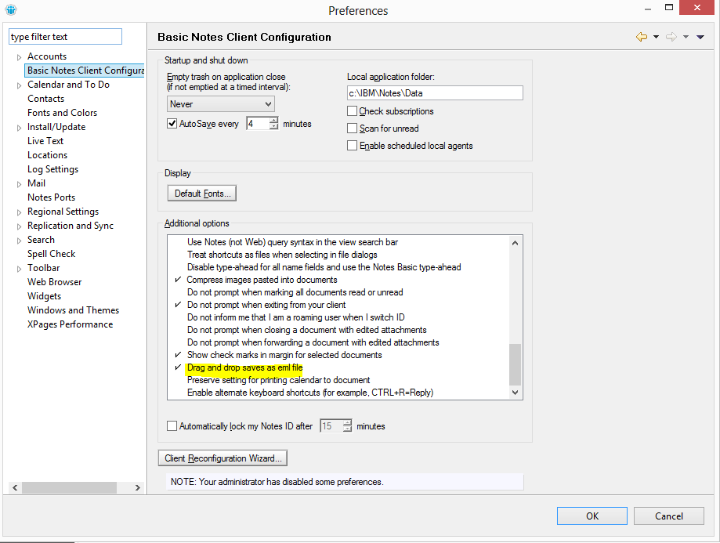Toggle Use Notes query syntax option
The image size is (720, 543).
pos(292,242)
